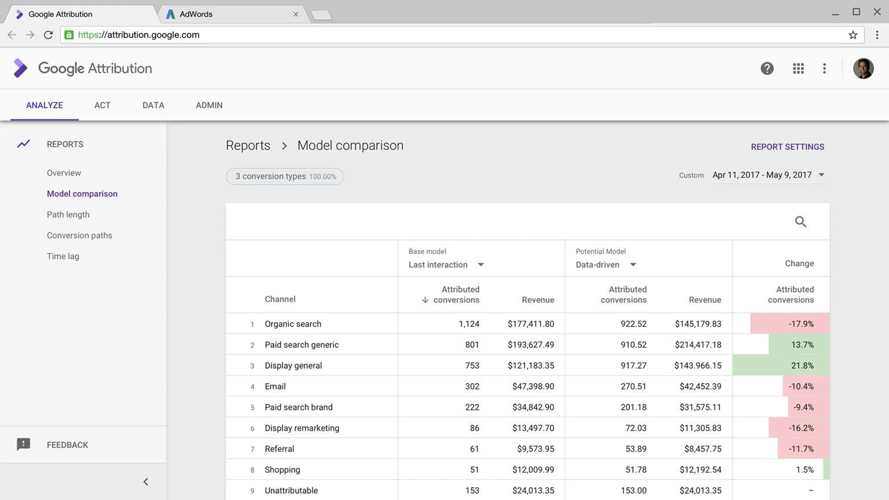Click the Paid search generic channel
Screen dimensions: 889x500
coord(302,344)
